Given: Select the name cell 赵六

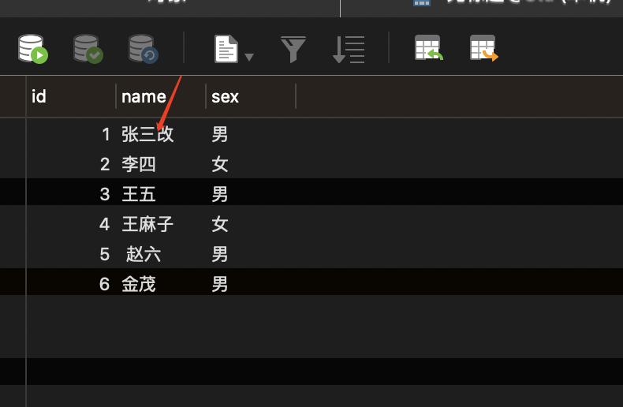Looking at the screenshot, I should 144,254.
